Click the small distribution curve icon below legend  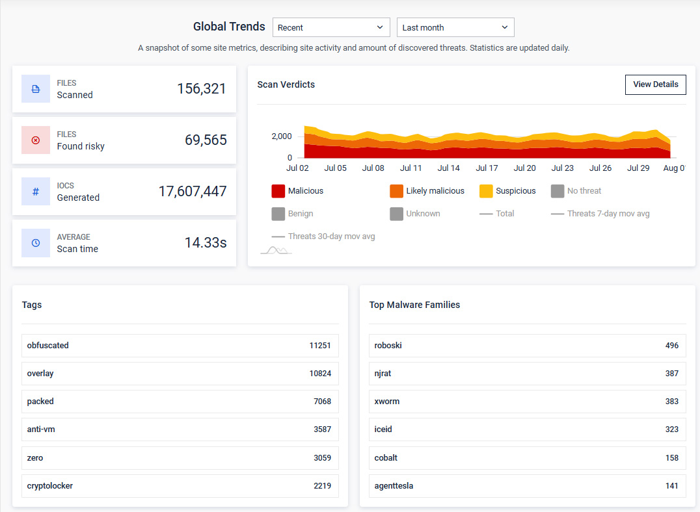tap(276, 250)
